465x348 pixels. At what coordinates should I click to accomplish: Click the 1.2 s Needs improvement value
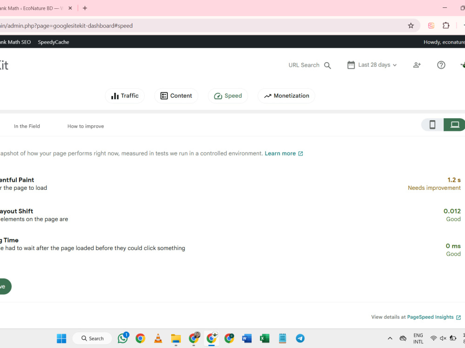434,184
